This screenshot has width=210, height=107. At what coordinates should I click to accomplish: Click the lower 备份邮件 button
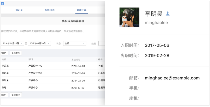click(16, 95)
